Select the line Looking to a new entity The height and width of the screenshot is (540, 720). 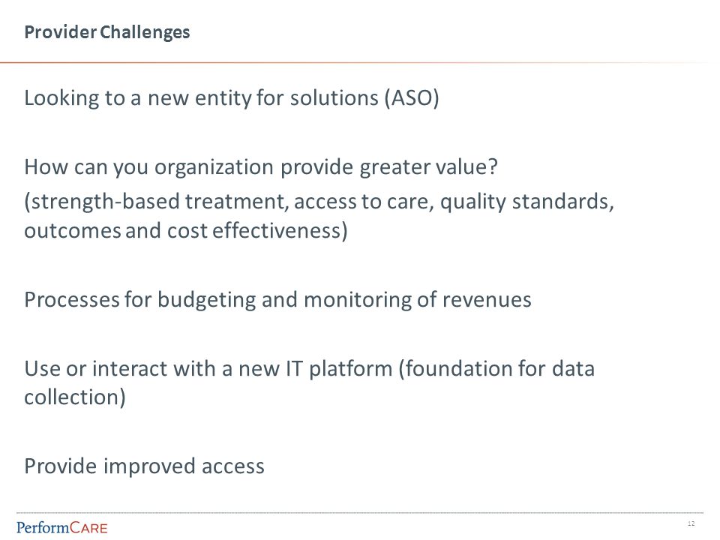click(x=232, y=98)
